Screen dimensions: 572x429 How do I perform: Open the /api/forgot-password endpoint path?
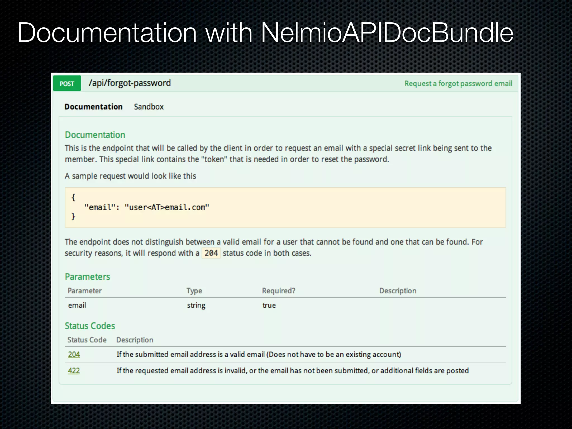[130, 83]
